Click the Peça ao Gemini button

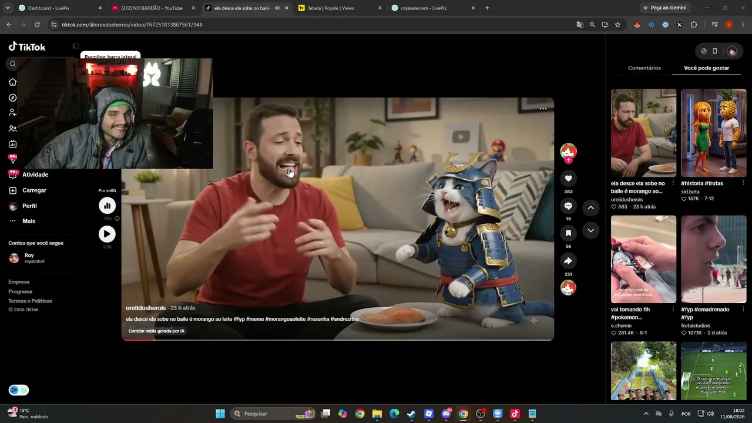click(x=665, y=8)
